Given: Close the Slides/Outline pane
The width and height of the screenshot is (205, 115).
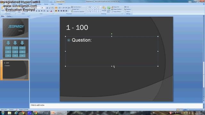Looking at the screenshot, I should click(28, 16).
